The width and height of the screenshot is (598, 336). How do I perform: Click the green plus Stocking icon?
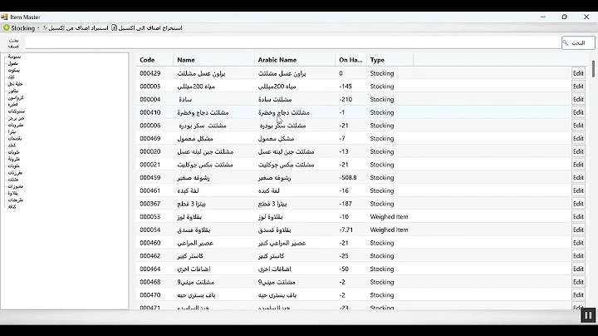pyautogui.click(x=7, y=28)
